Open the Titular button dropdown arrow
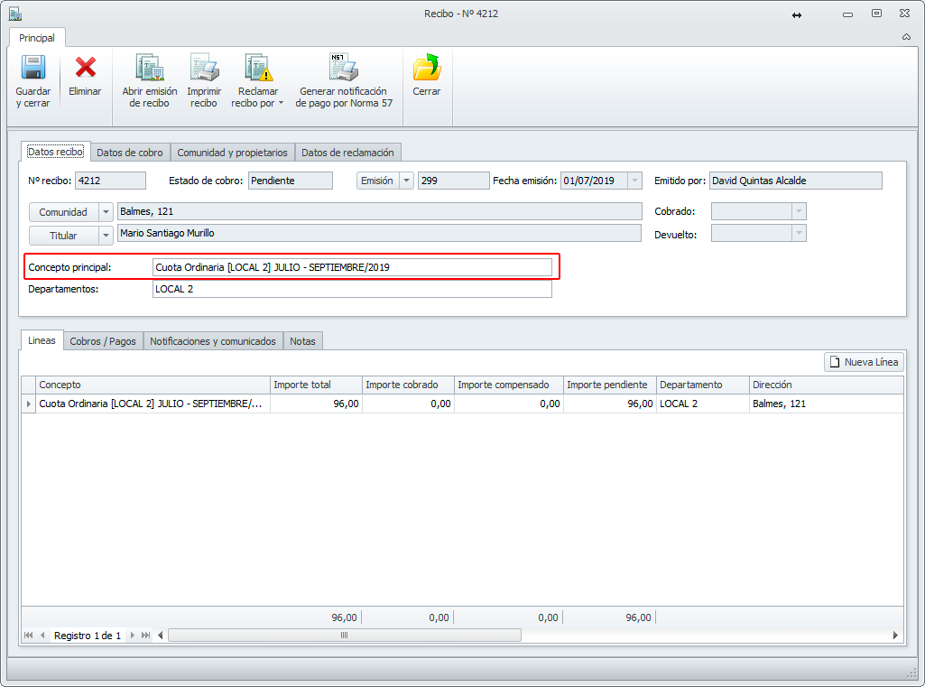This screenshot has width=925, height=687. coord(106,236)
